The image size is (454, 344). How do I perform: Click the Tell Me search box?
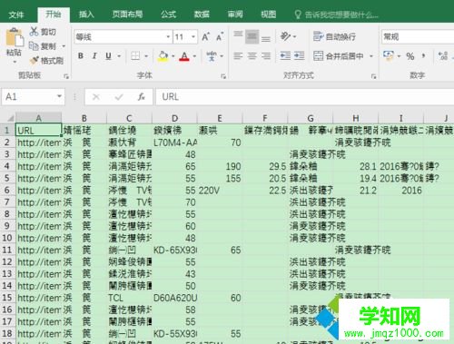tap(337, 15)
